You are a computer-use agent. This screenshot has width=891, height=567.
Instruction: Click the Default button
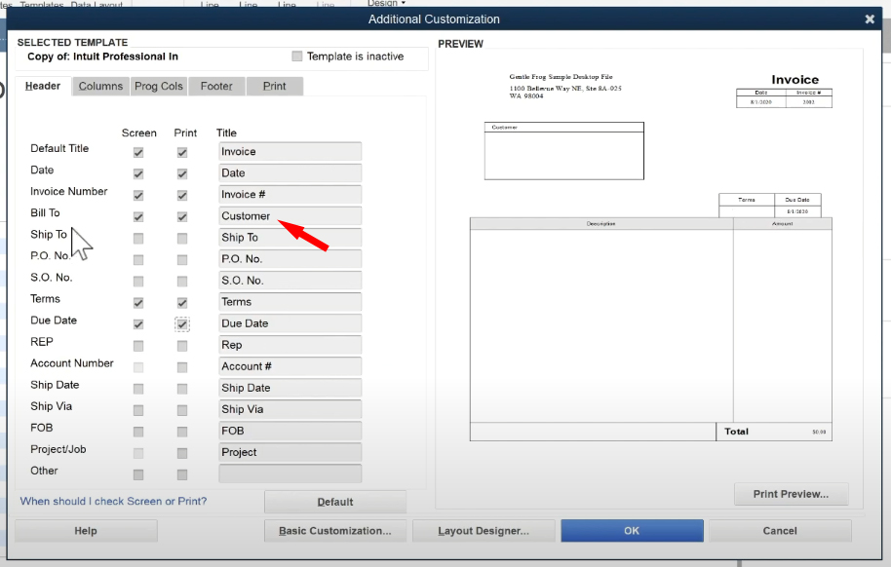tap(335, 502)
